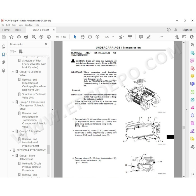The width and height of the screenshot is (196, 196).
Task: Open Export PDF tool in right pane
Action: pos(192,53)
